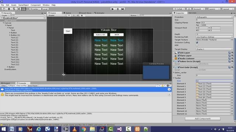236x132 pixels.
Task: Open the Target Display dropdown
Action: coord(214,49)
